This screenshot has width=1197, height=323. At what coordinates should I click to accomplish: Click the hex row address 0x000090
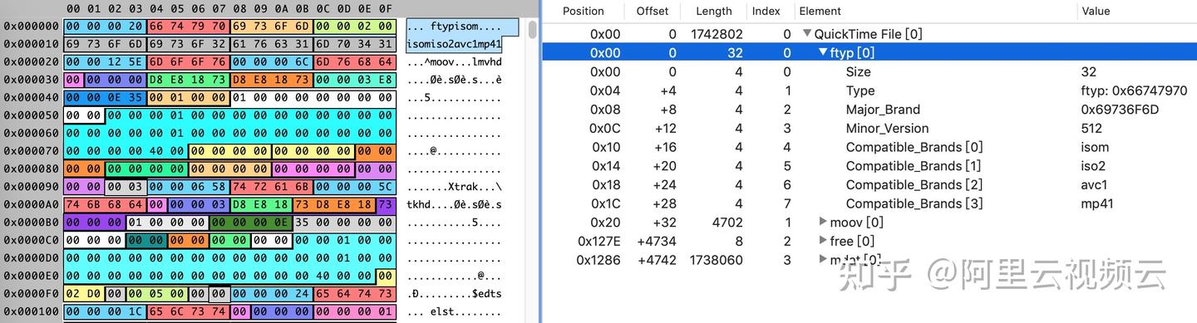pyautogui.click(x=31, y=187)
